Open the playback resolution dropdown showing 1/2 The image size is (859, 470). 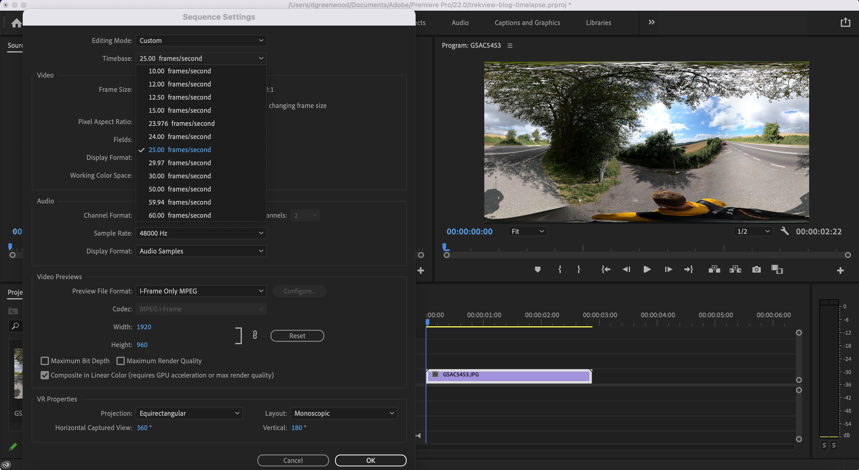coord(753,231)
